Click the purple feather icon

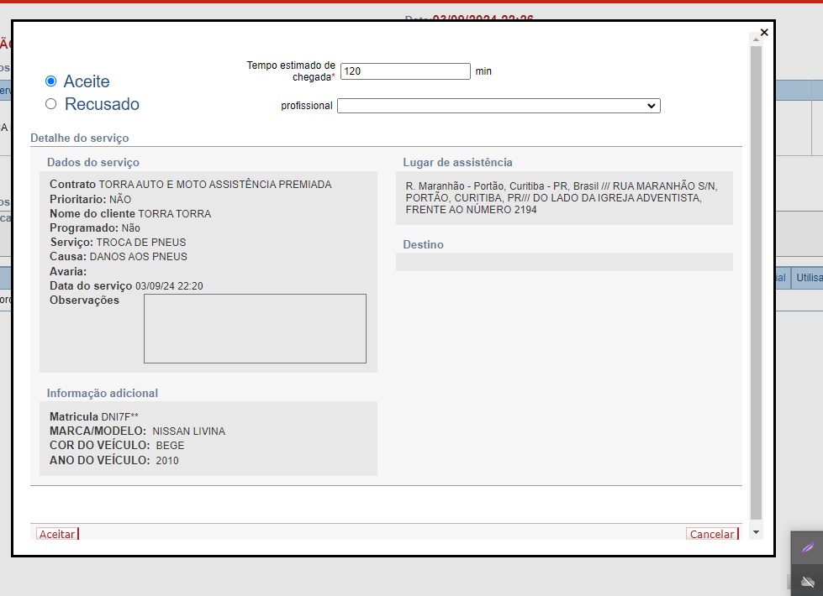point(807,548)
